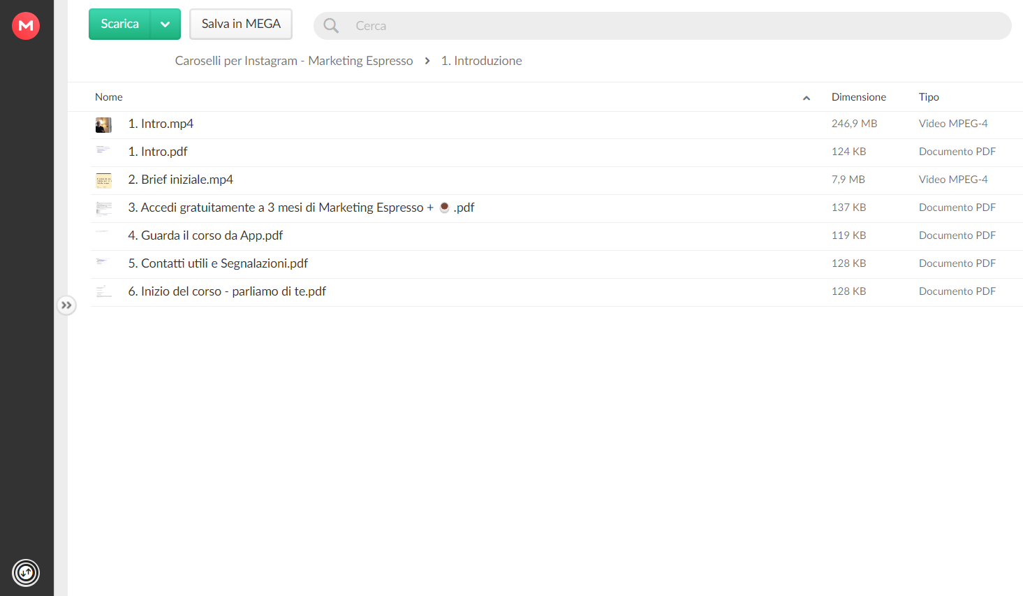This screenshot has height=596, width=1023.
Task: Click the 2. Brief iniziale.mp4 thumbnail
Action: 103,180
